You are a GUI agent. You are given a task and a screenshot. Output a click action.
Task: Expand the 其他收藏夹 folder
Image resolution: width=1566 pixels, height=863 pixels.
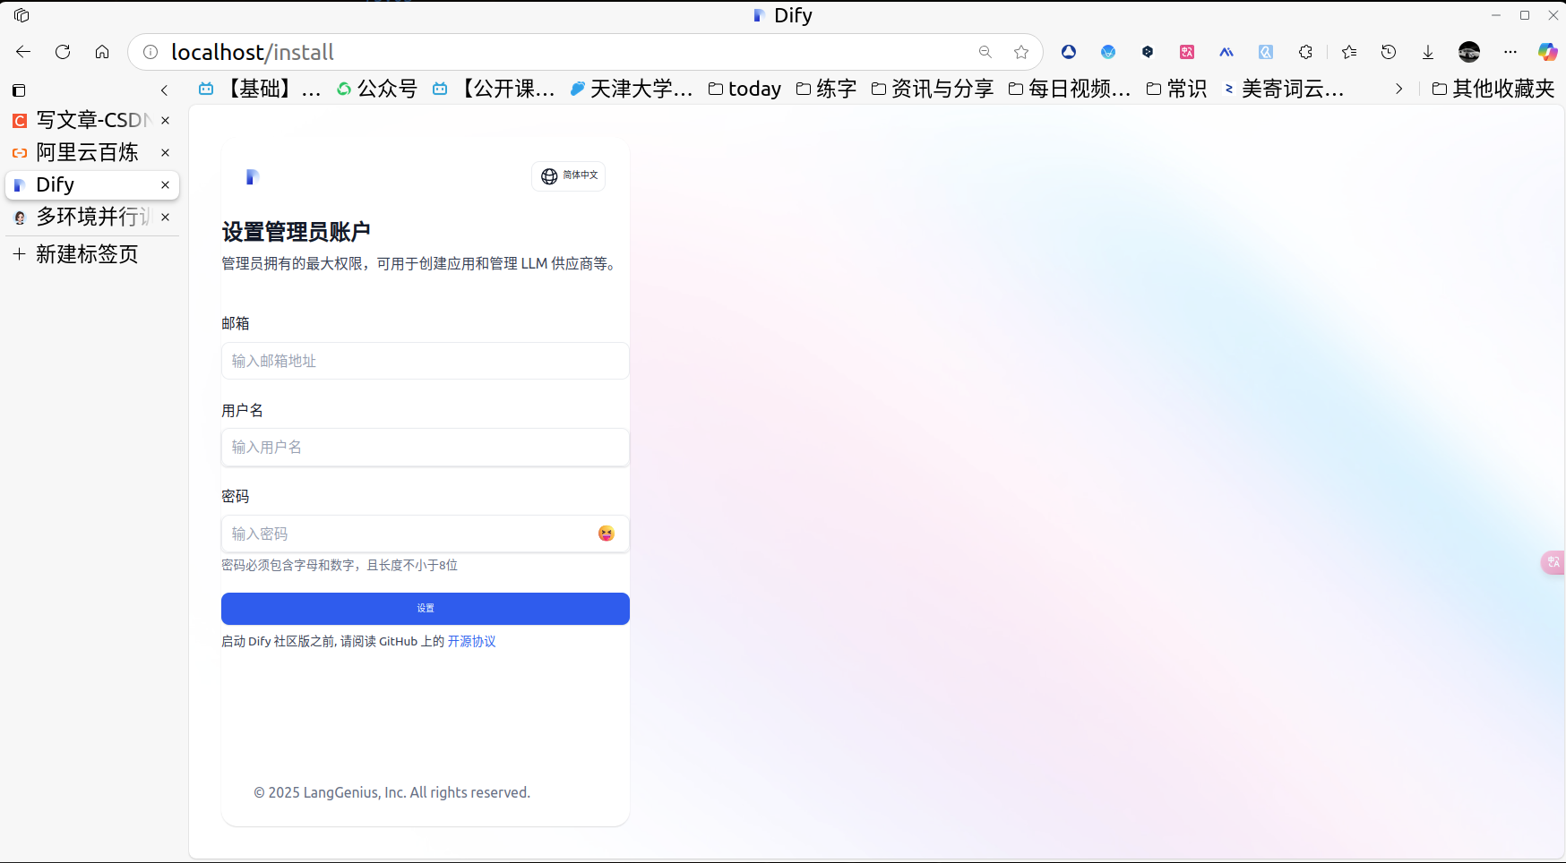click(1493, 89)
